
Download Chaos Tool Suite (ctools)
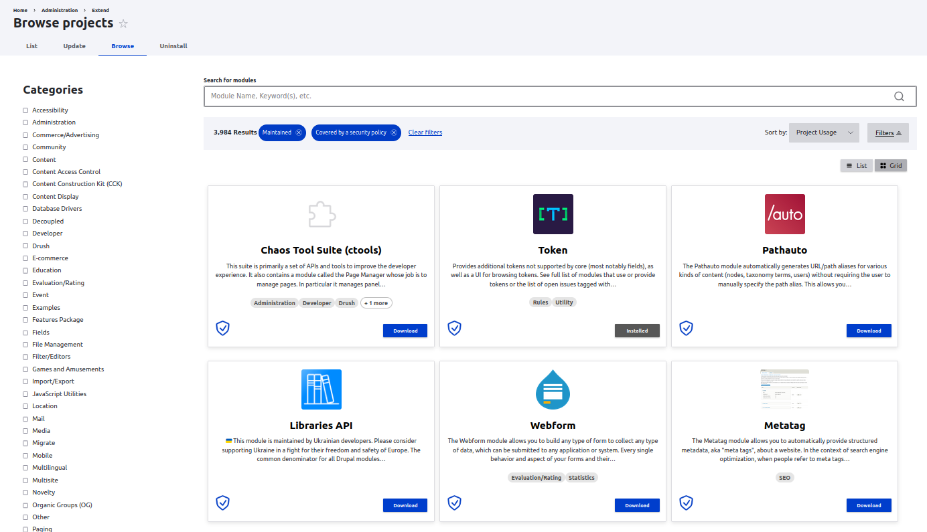tap(405, 331)
